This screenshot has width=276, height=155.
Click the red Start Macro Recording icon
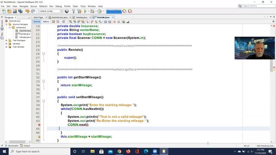(114, 22)
